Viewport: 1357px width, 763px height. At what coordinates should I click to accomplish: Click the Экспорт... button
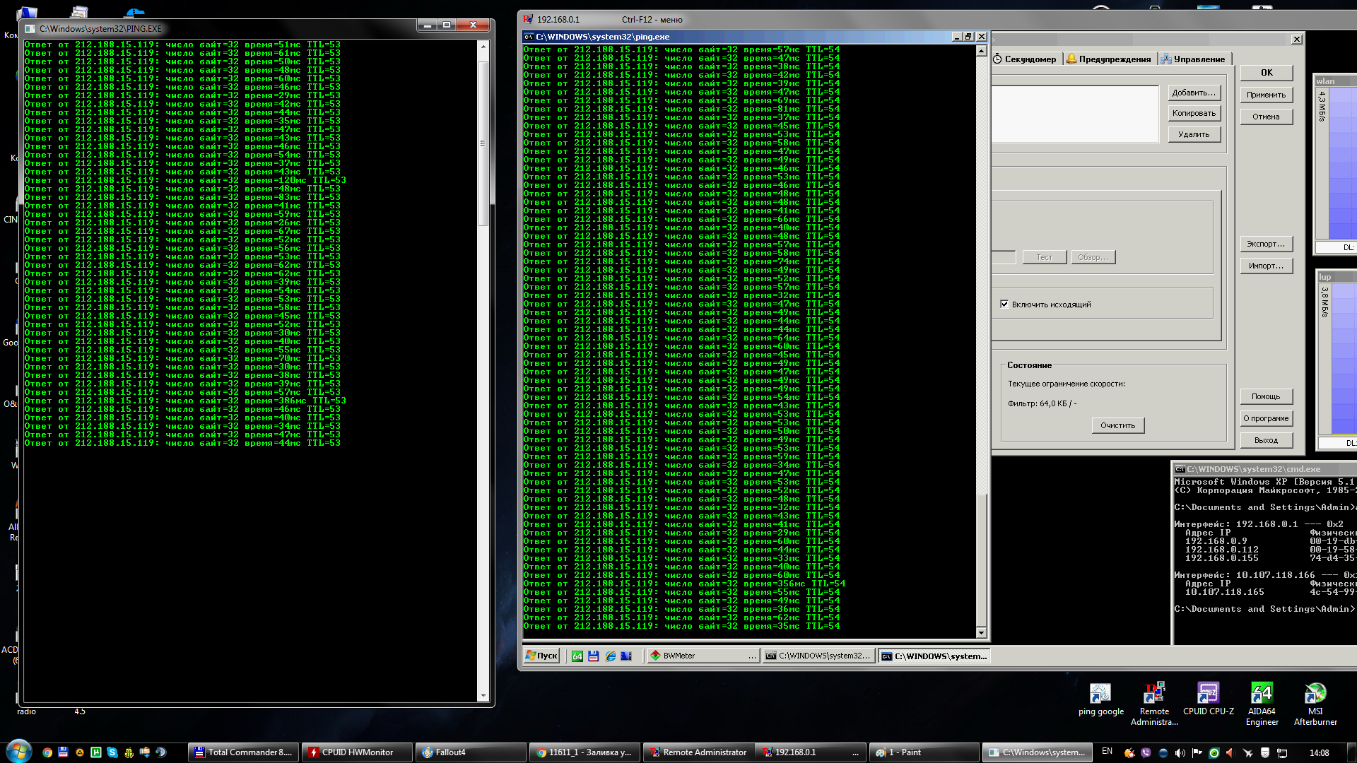(1266, 244)
